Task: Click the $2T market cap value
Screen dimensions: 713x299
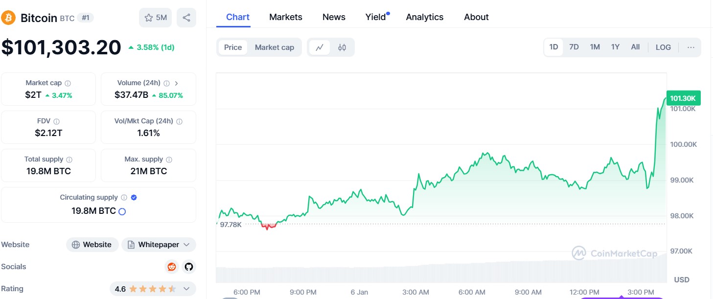Action: 33,95
